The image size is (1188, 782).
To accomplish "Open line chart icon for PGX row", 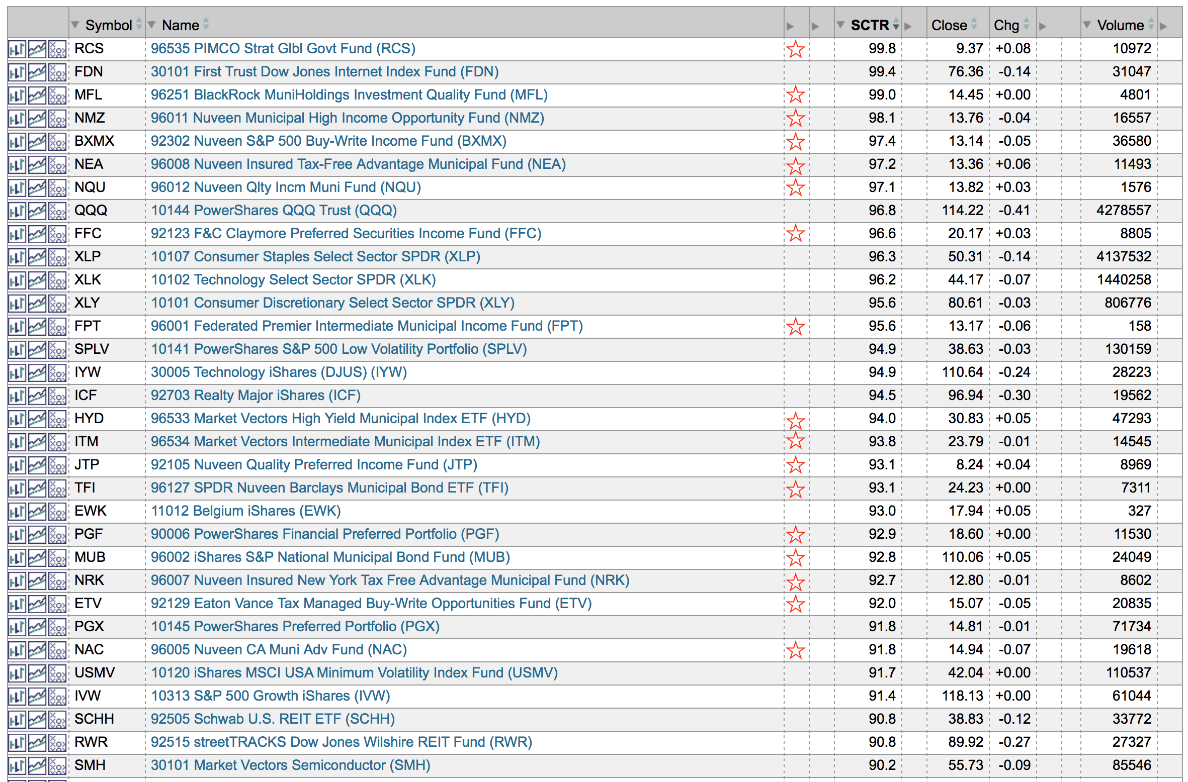I will click(x=37, y=627).
